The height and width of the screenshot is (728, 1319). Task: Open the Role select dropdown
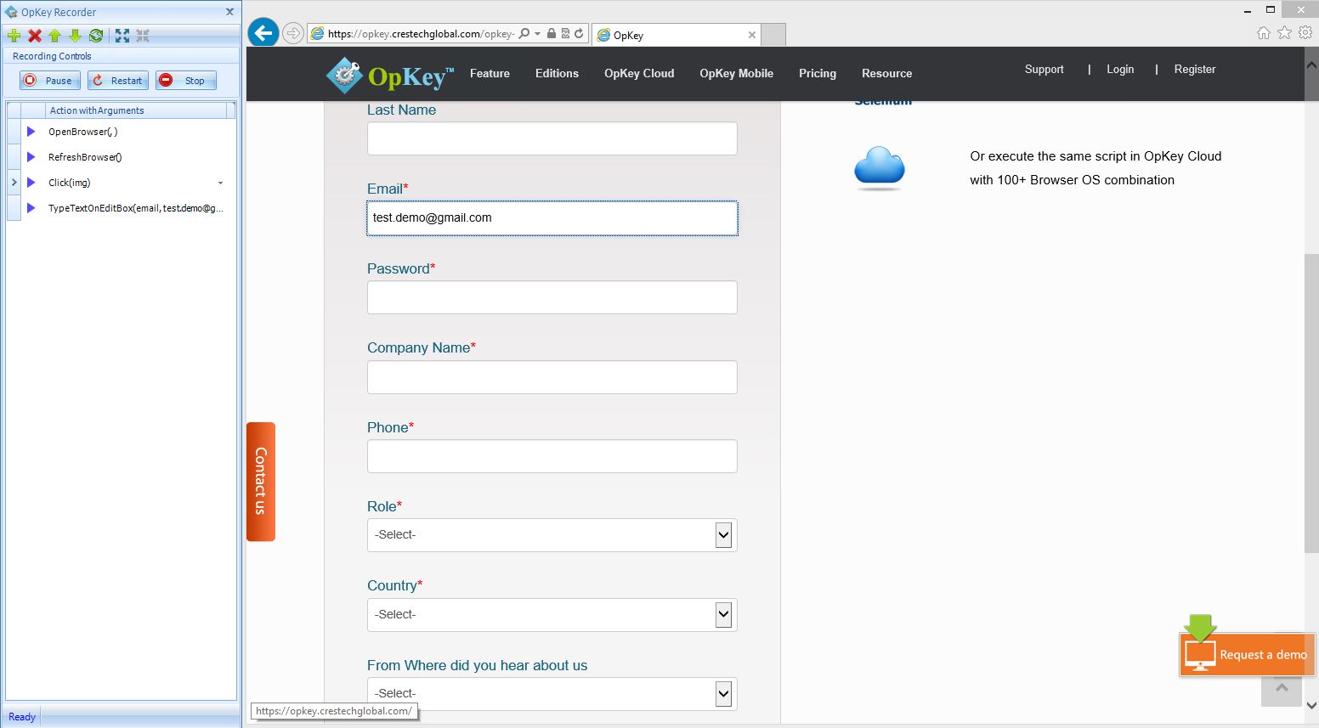pyautogui.click(x=552, y=535)
